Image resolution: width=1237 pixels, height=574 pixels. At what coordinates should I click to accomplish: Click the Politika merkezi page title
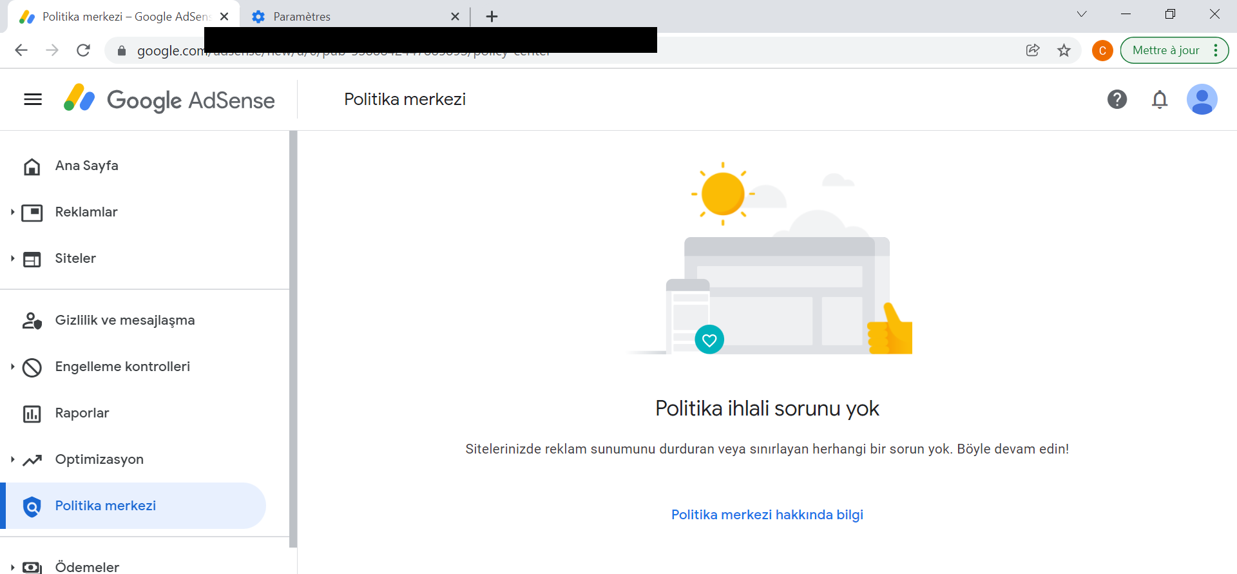pyautogui.click(x=405, y=99)
